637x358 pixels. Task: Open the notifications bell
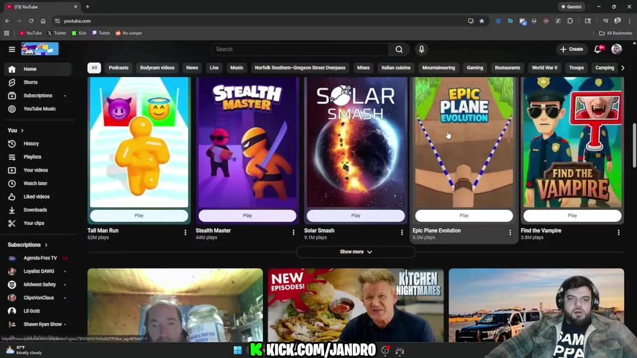[x=599, y=49]
